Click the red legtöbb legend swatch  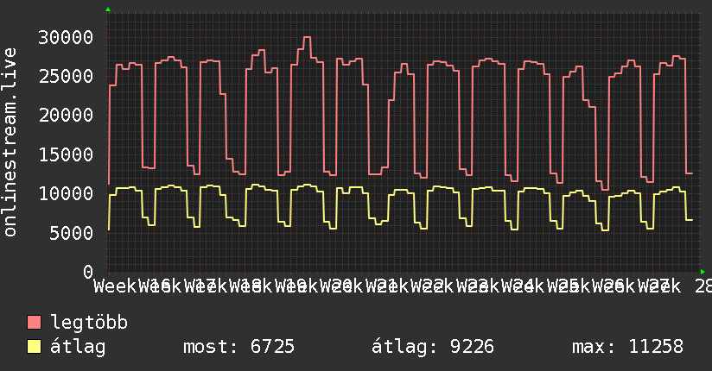pos(34,323)
